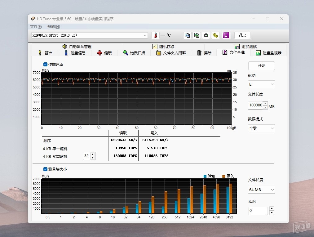The height and width of the screenshot is (237, 314).
Task: Switch to the 错误扫描 error scan tab
Action: (x=134, y=53)
